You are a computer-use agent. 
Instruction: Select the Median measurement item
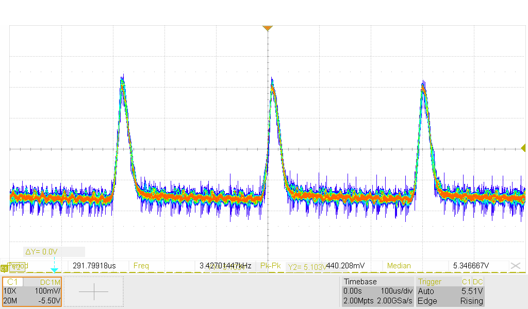click(399, 266)
